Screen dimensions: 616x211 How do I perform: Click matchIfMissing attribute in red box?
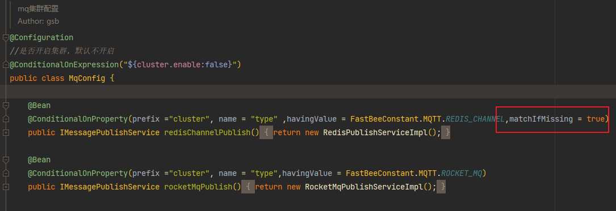(541, 119)
